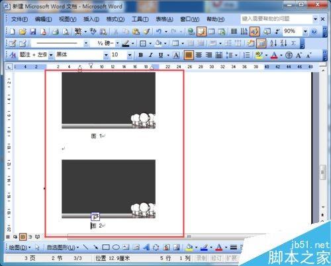Click the caption text 图 1
331x266 pixels.
(x=97, y=136)
